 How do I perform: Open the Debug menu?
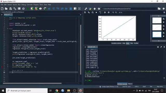tap(24, 5)
